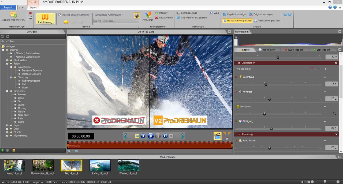
Task: Open GoPro Hero4 Wide camera dropdown
Action: click(116, 21)
